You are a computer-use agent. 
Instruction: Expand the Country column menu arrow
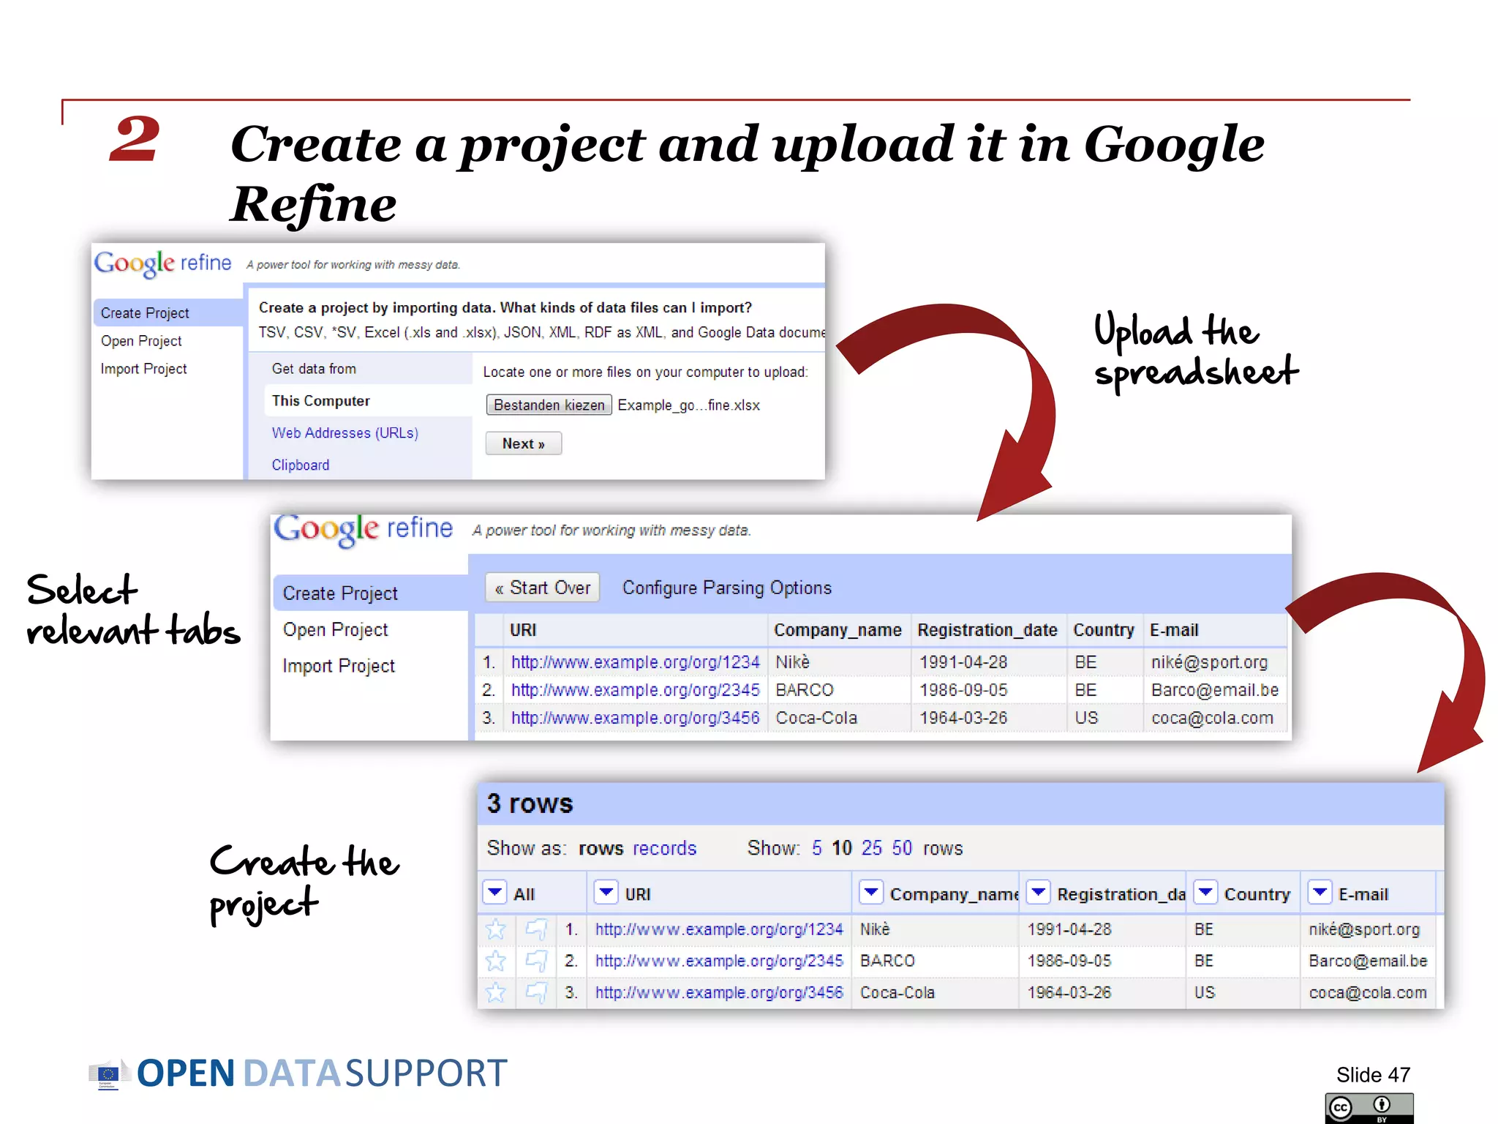point(1205,893)
